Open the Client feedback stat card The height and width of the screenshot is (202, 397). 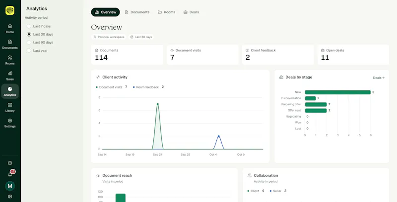[x=278, y=55]
